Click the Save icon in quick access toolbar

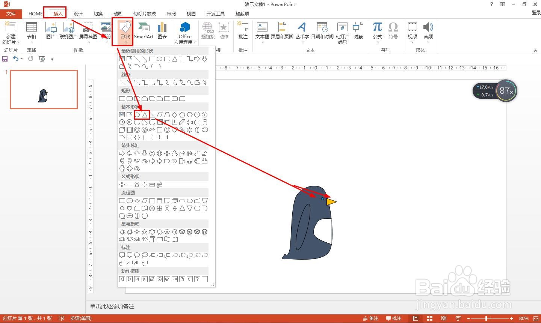pos(5,59)
